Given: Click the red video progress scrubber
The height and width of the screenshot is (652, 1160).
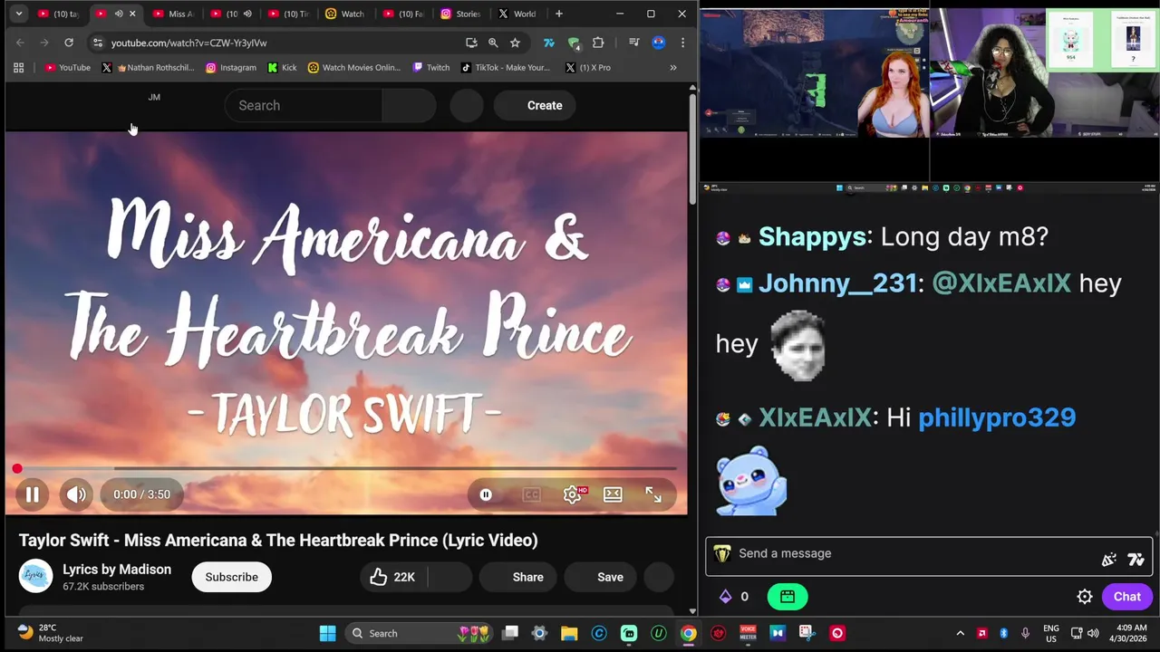Looking at the screenshot, I should pos(17,468).
